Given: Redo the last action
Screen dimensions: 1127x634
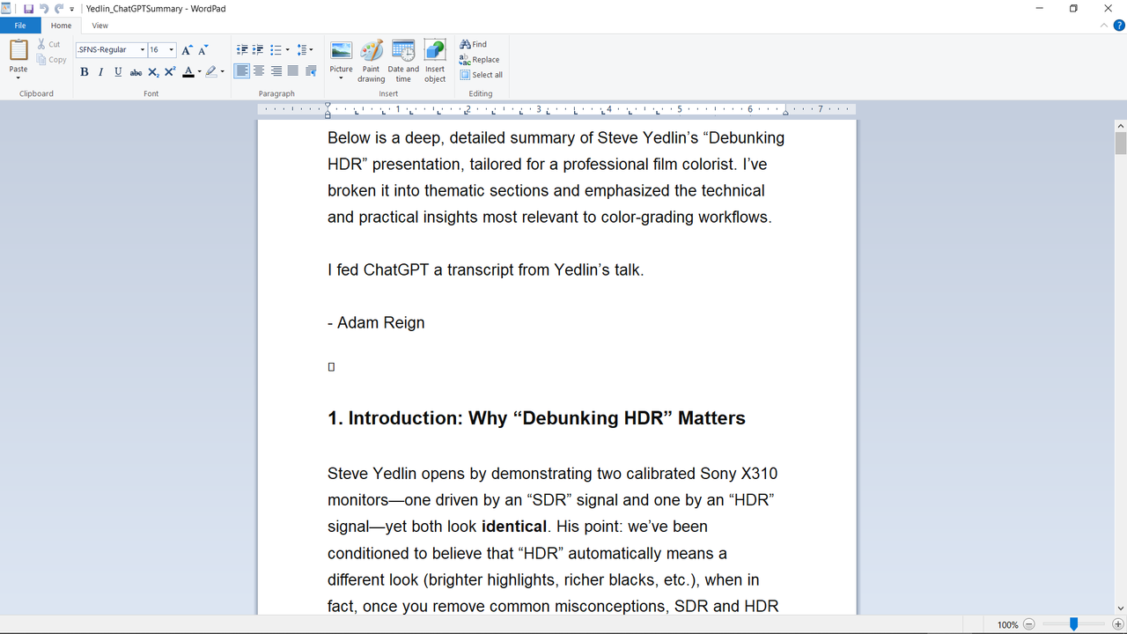Looking at the screenshot, I should [x=59, y=9].
